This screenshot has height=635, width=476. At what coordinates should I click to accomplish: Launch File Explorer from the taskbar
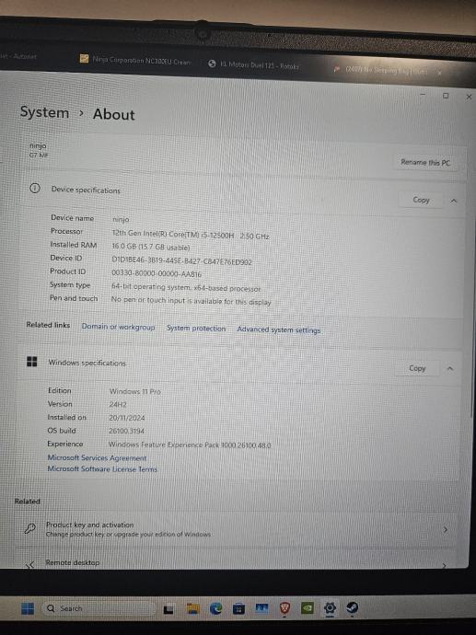pyautogui.click(x=192, y=608)
